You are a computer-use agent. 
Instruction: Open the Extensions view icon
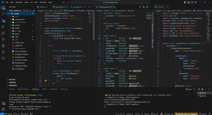(x=3, y=33)
